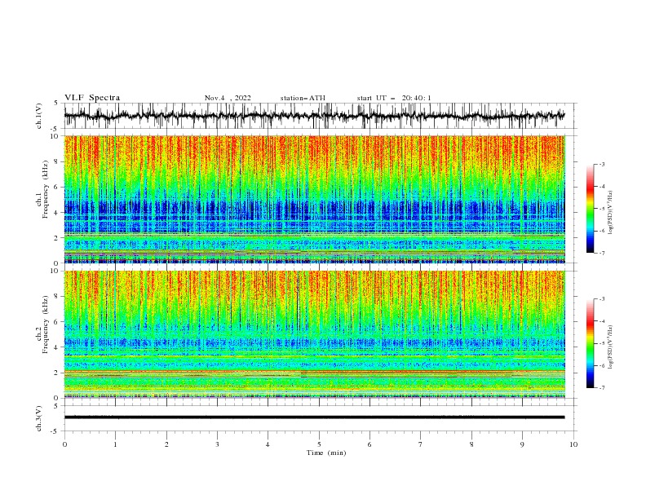Screen dimensions: 646x499
Task: Click the '6' kHz tick on ch.2 axis
Action: (x=57, y=322)
